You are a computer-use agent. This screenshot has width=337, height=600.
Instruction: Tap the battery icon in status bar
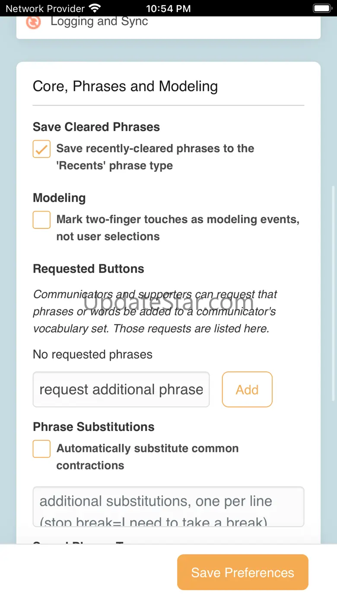point(322,8)
